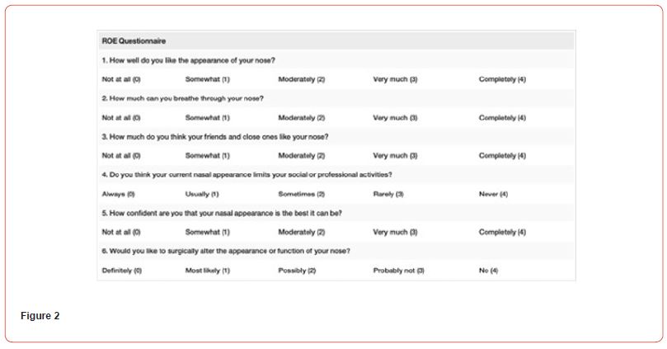
Task: Choose 'Never (4)' answer option
Action: 493,194
